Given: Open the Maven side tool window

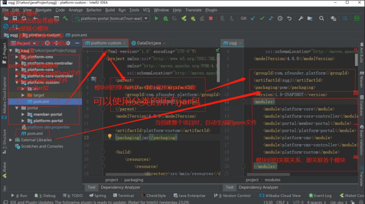Looking at the screenshot, I should [x=361, y=80].
